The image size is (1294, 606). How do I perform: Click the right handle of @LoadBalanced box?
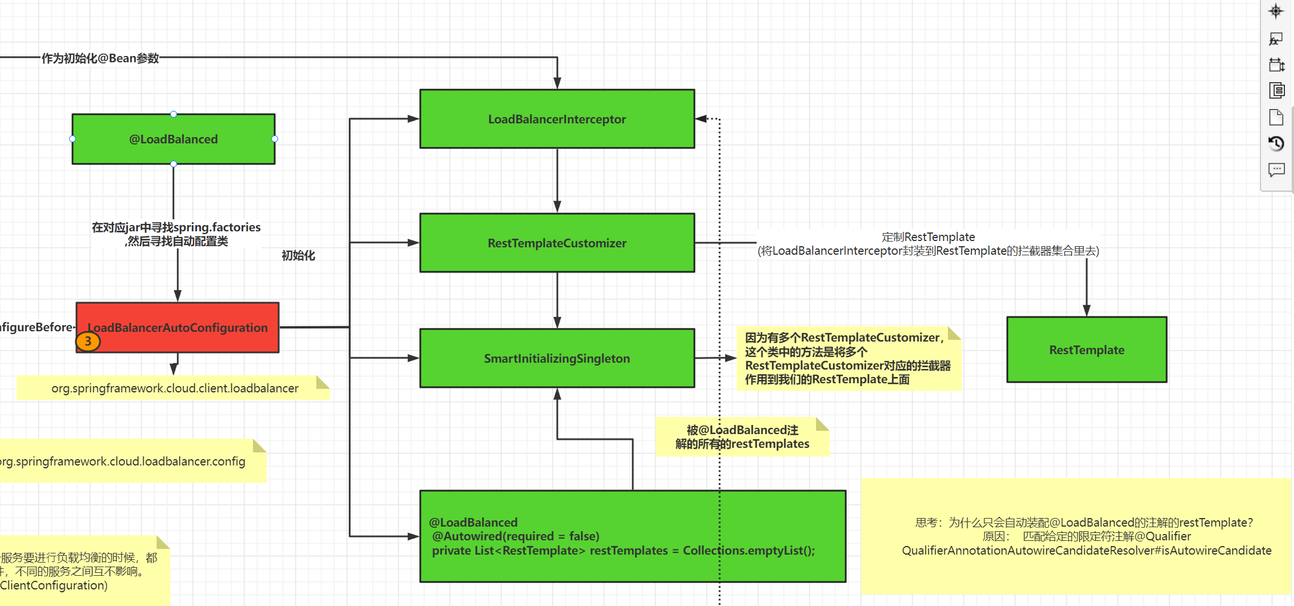coord(275,139)
